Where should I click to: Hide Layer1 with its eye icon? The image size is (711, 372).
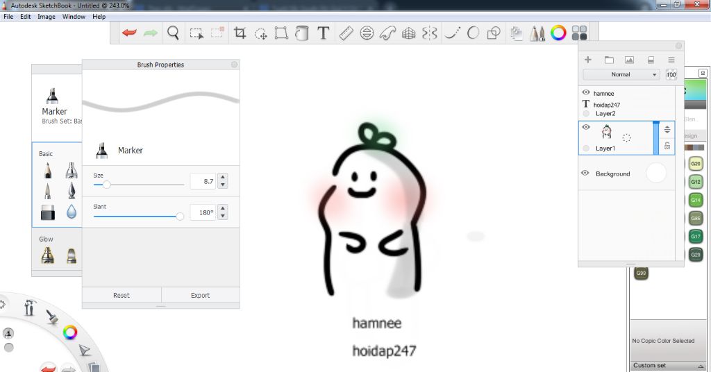[x=586, y=127]
